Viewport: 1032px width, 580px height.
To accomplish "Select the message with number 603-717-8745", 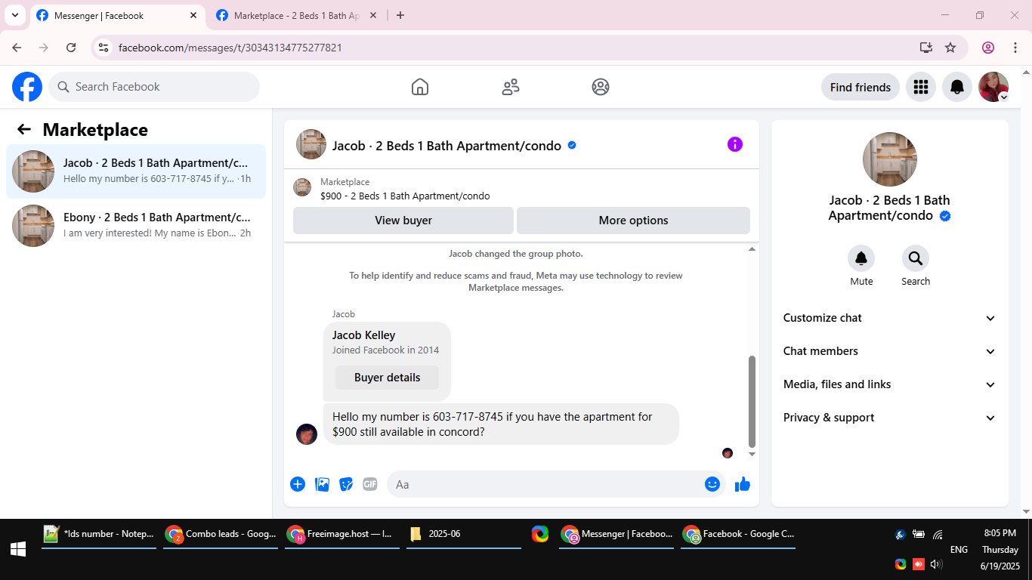I will [501, 424].
